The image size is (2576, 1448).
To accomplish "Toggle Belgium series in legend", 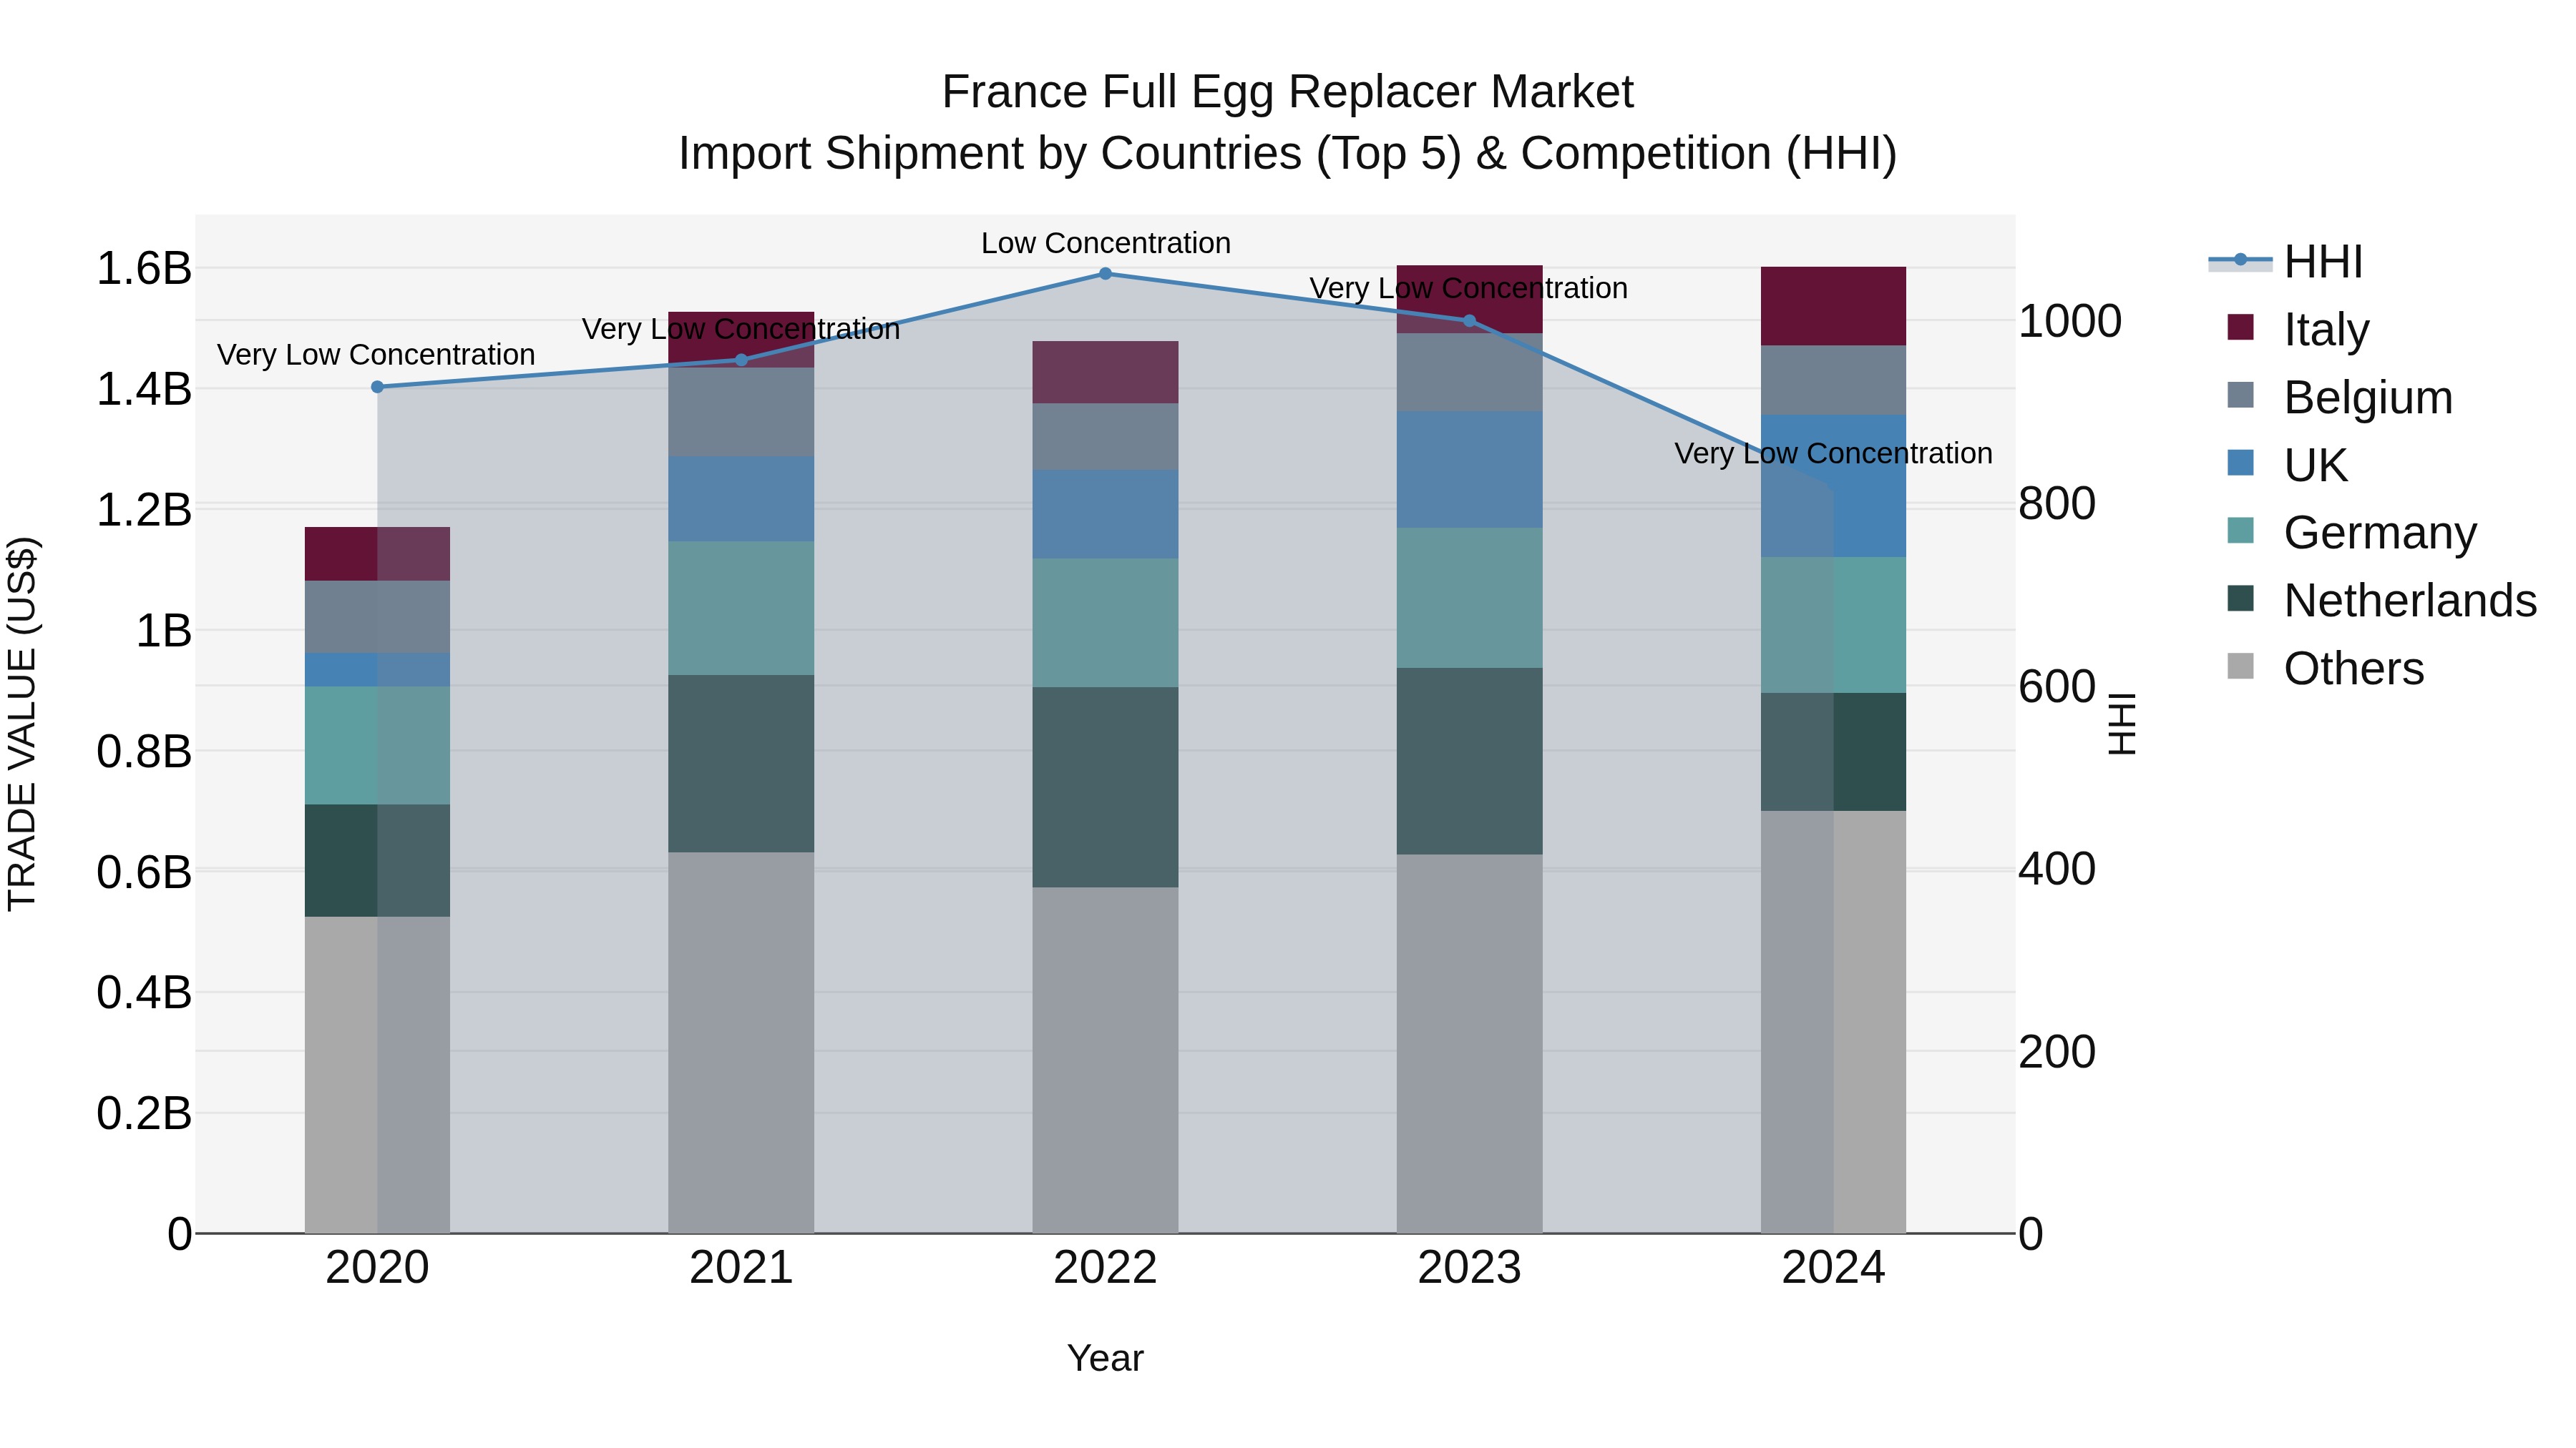I will pyautogui.click(x=2340, y=398).
